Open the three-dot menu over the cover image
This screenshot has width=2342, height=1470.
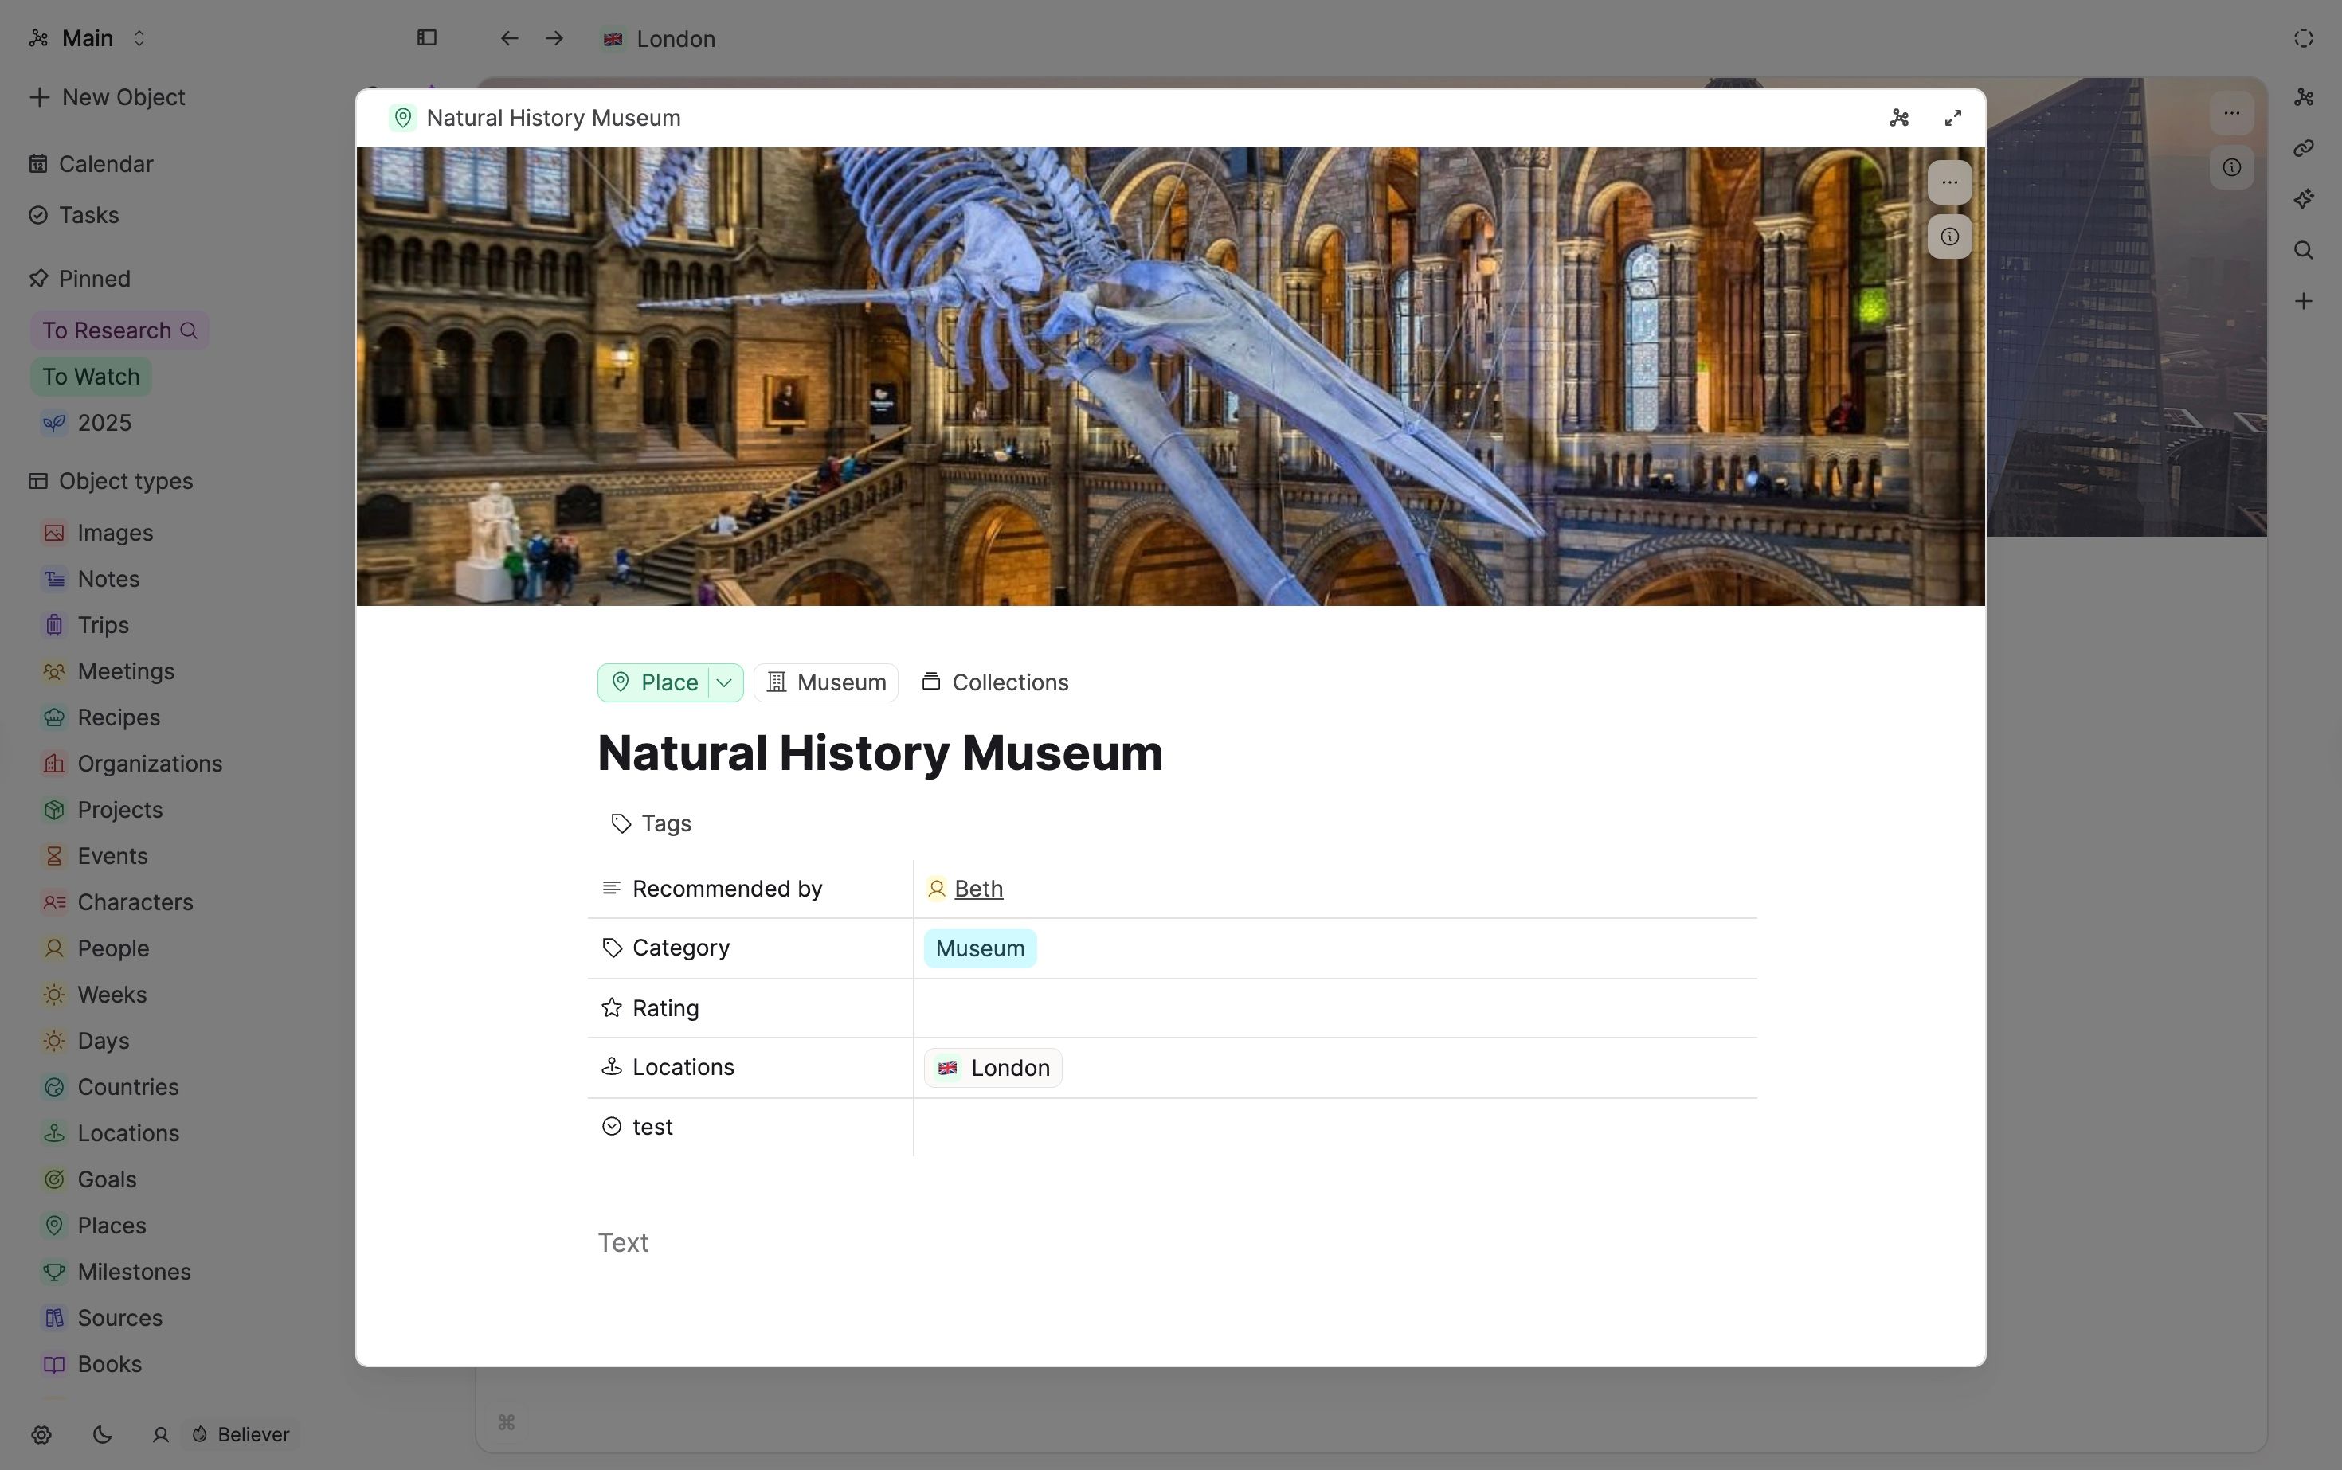(1949, 183)
